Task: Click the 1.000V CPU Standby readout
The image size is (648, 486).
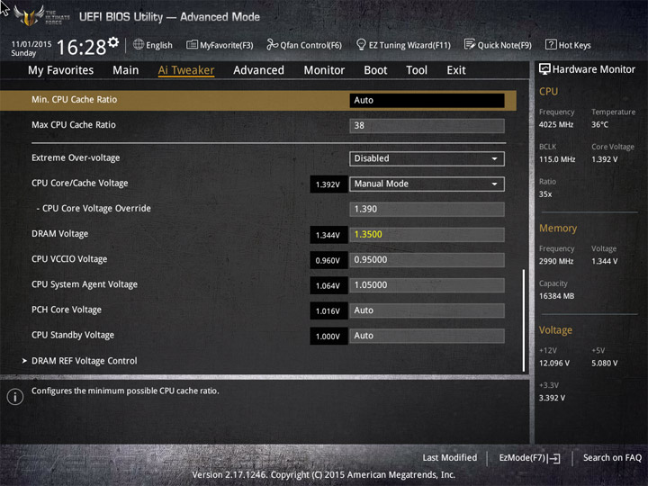Action: 328,337
